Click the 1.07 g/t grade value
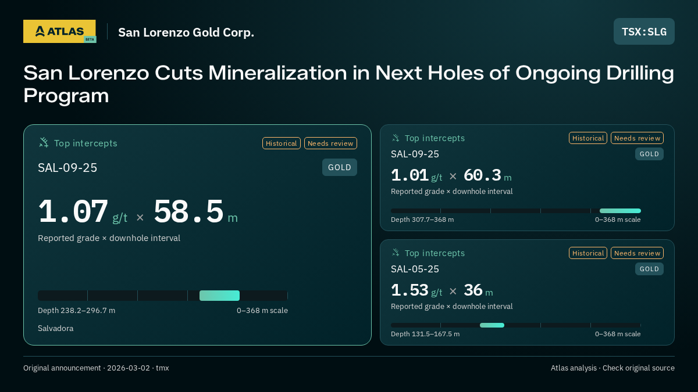698x392 pixels. pyautogui.click(x=83, y=212)
